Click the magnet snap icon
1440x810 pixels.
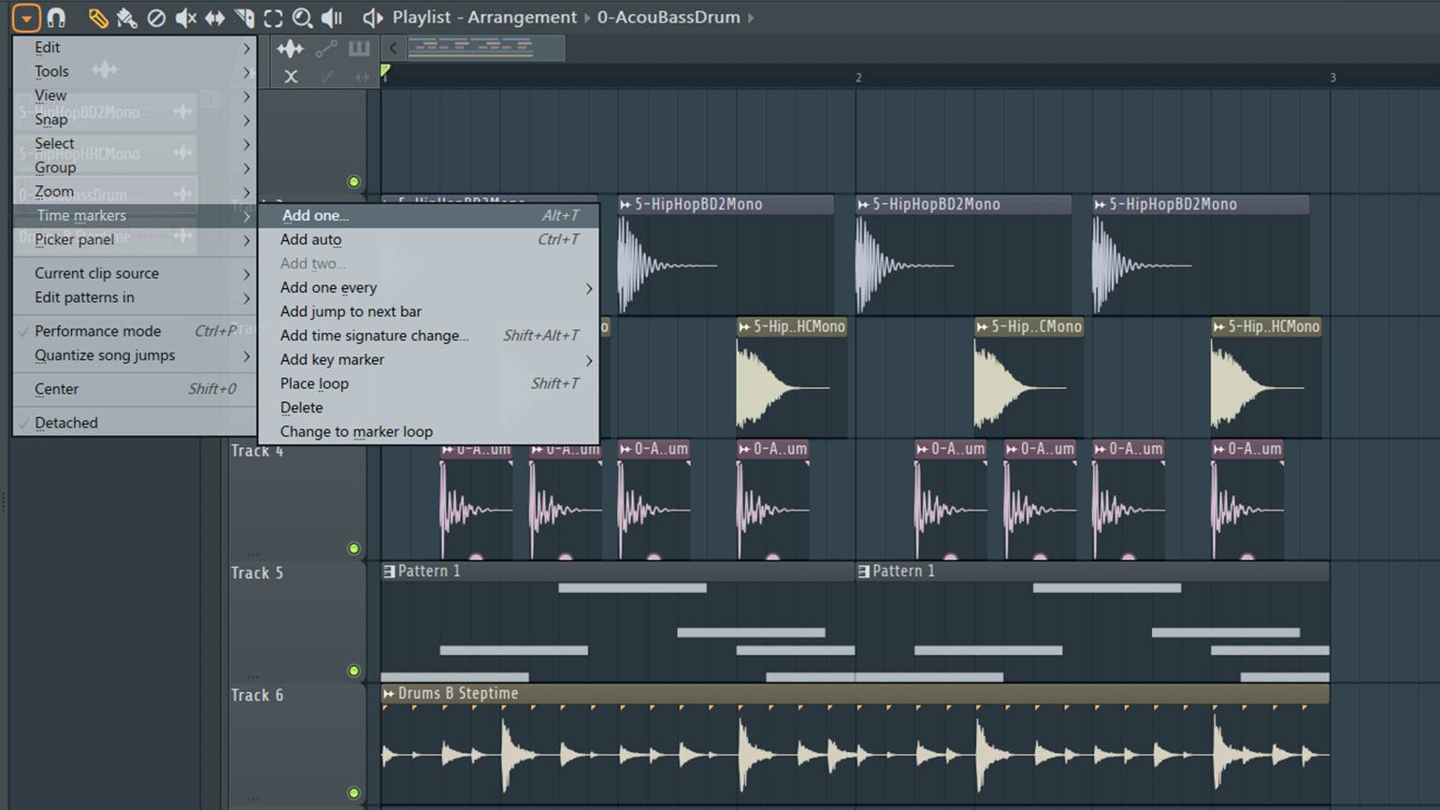(x=56, y=17)
